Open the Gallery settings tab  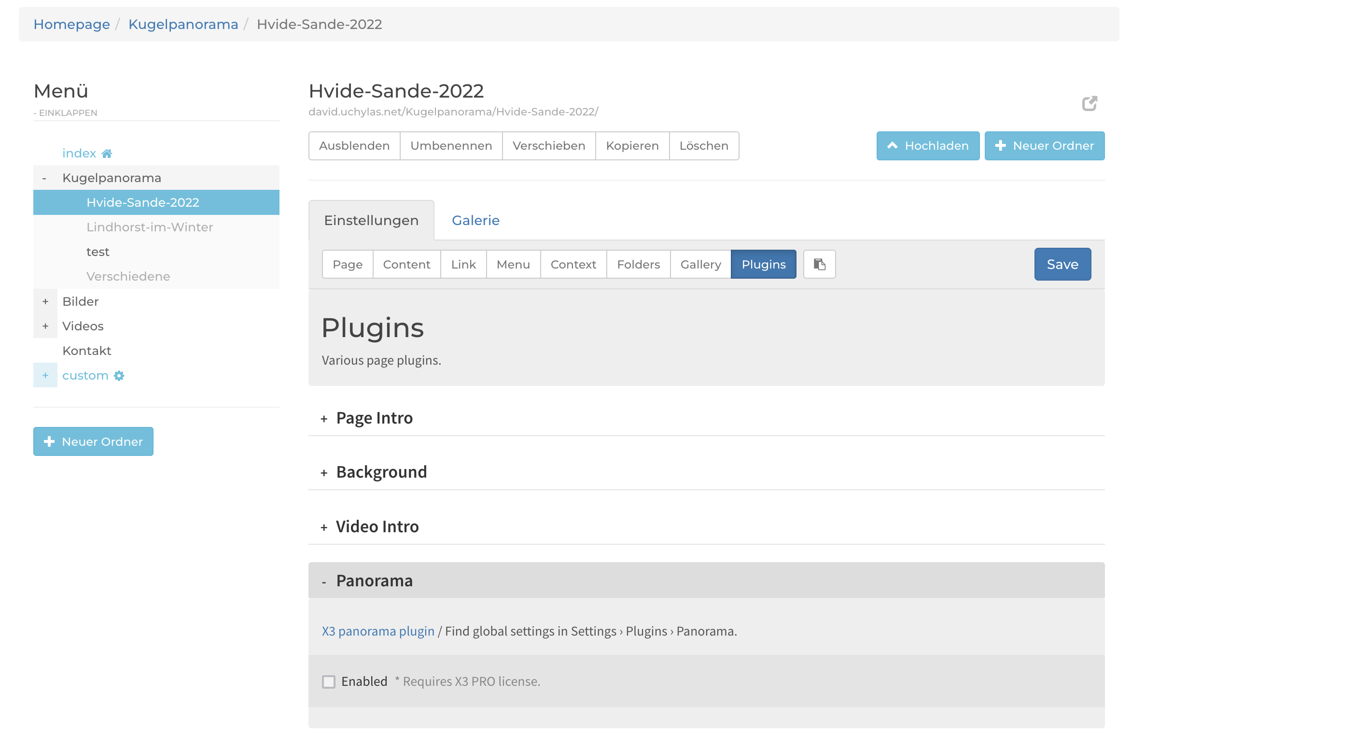700,264
